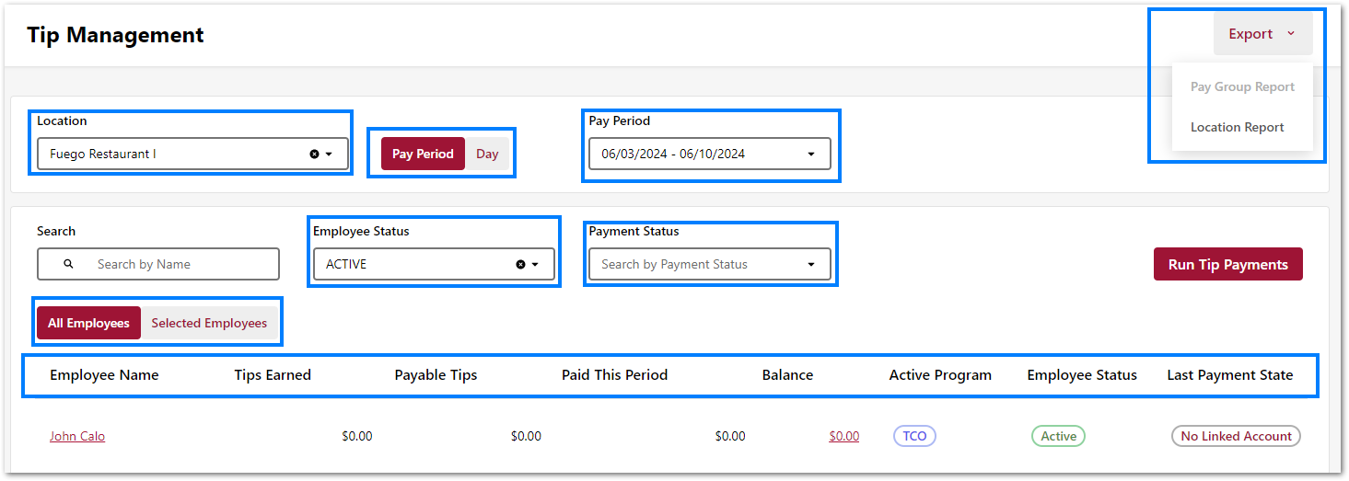
Task: Choose Pay Group Report menu item
Action: [1242, 87]
